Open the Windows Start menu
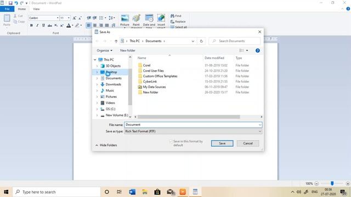351x197 pixels. click(x=6, y=192)
